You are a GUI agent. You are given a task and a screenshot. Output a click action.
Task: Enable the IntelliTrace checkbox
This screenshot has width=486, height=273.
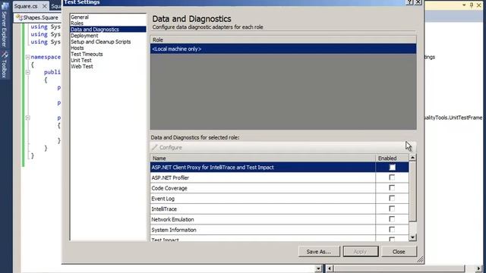click(392, 209)
